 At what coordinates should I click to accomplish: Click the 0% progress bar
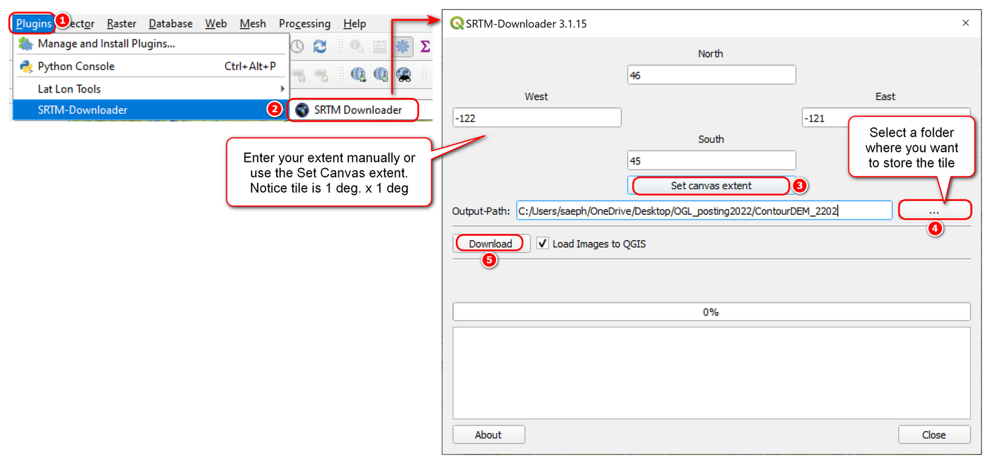click(711, 311)
